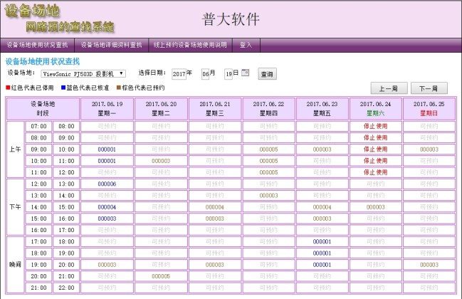Reserve 可预约 slot Sunday 21:00-22:00
This screenshot has height=299, width=462.
[x=429, y=288]
